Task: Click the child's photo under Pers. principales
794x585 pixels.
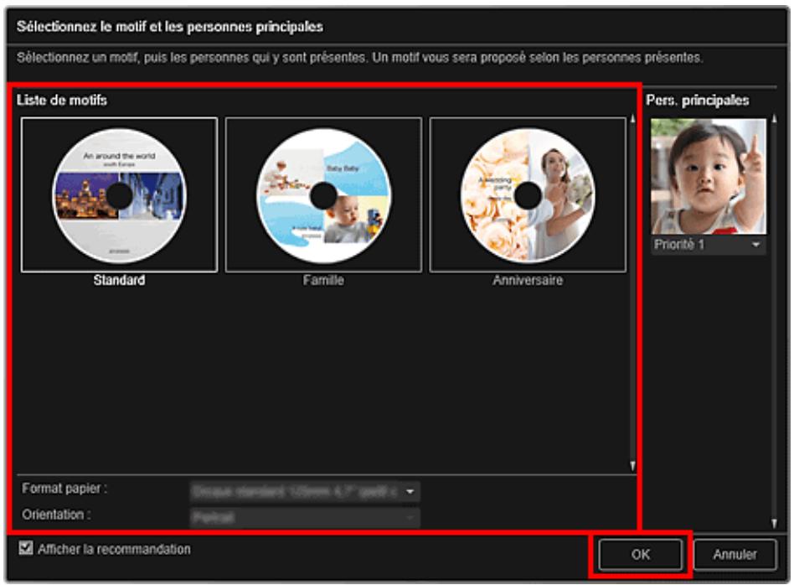Action: [x=708, y=176]
